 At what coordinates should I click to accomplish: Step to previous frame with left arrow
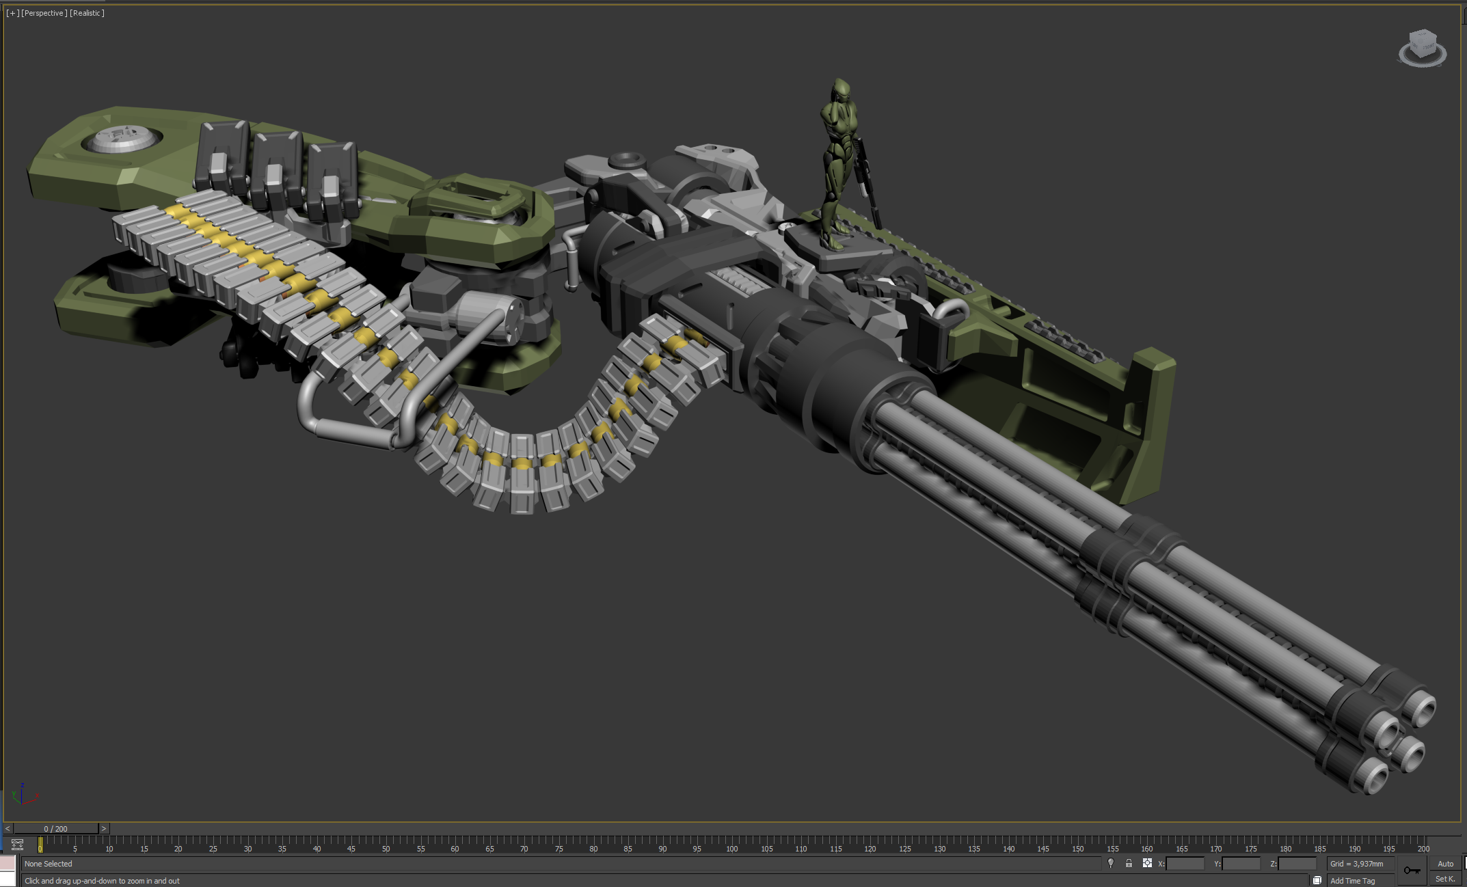click(x=8, y=828)
